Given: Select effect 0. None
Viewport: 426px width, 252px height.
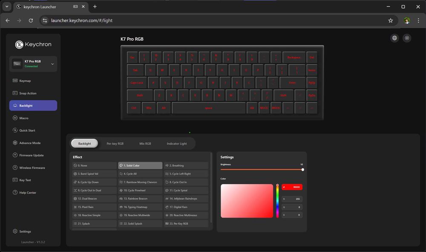Looking at the screenshot, I should coord(94,165).
